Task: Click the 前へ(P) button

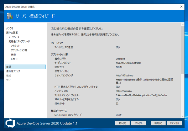Action: pos(122,123)
